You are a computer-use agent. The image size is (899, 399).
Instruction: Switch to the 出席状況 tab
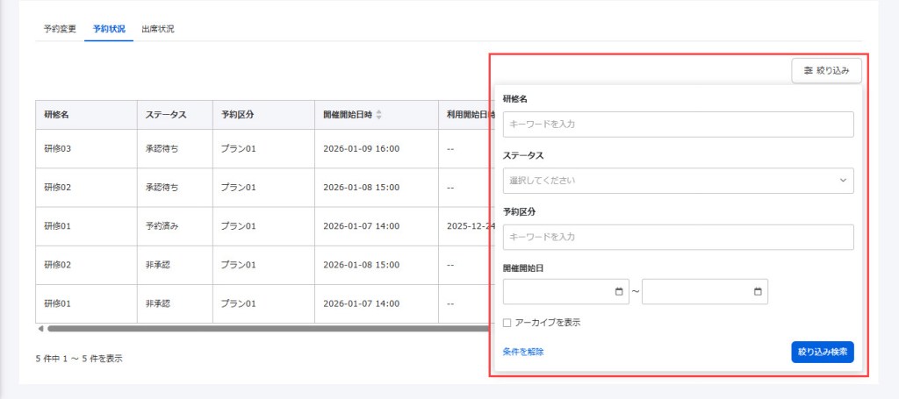158,29
